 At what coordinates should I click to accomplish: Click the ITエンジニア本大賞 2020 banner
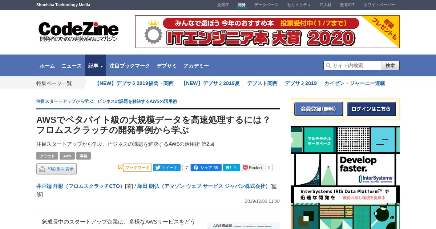[x=267, y=32]
